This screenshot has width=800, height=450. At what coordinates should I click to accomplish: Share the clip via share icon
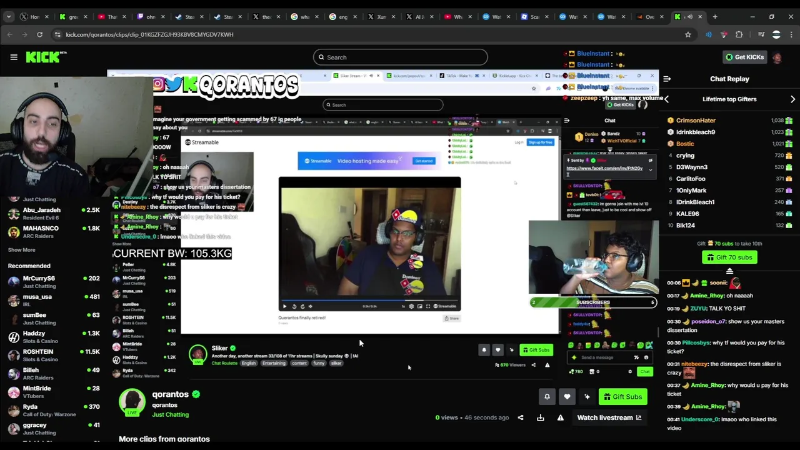[x=520, y=417]
